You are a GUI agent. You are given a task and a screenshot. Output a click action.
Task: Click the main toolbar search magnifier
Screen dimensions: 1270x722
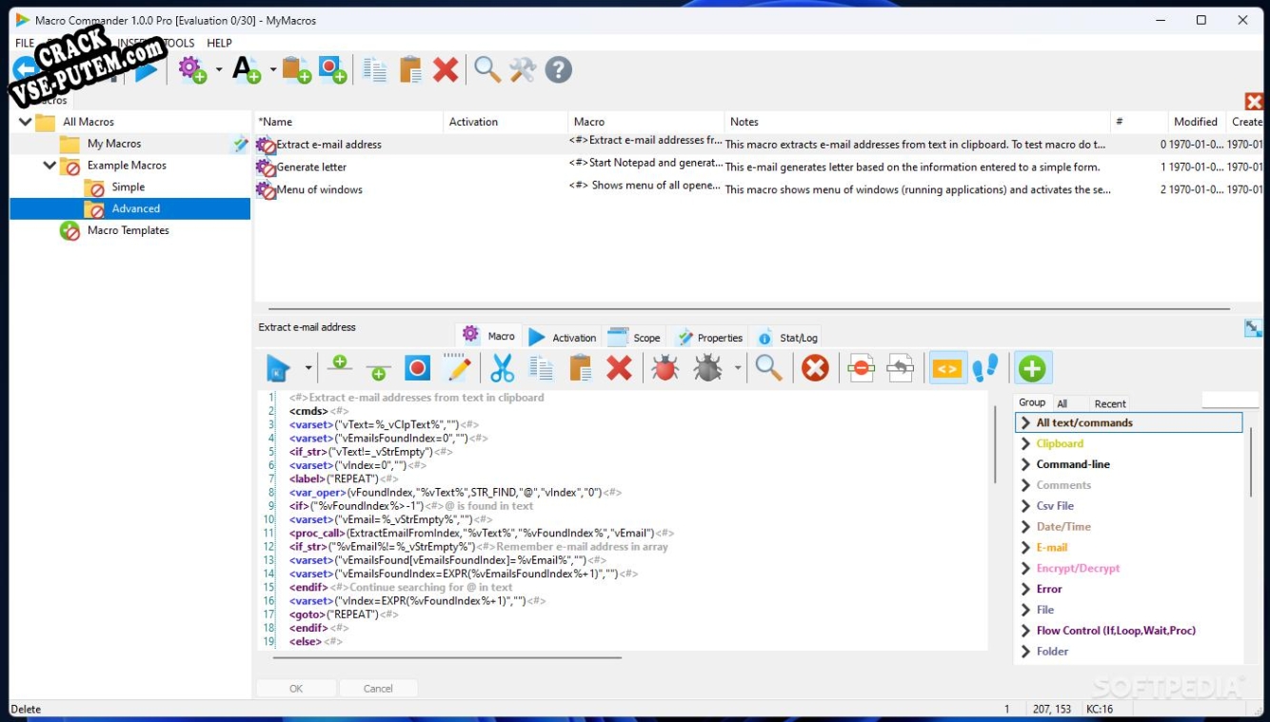(x=487, y=69)
